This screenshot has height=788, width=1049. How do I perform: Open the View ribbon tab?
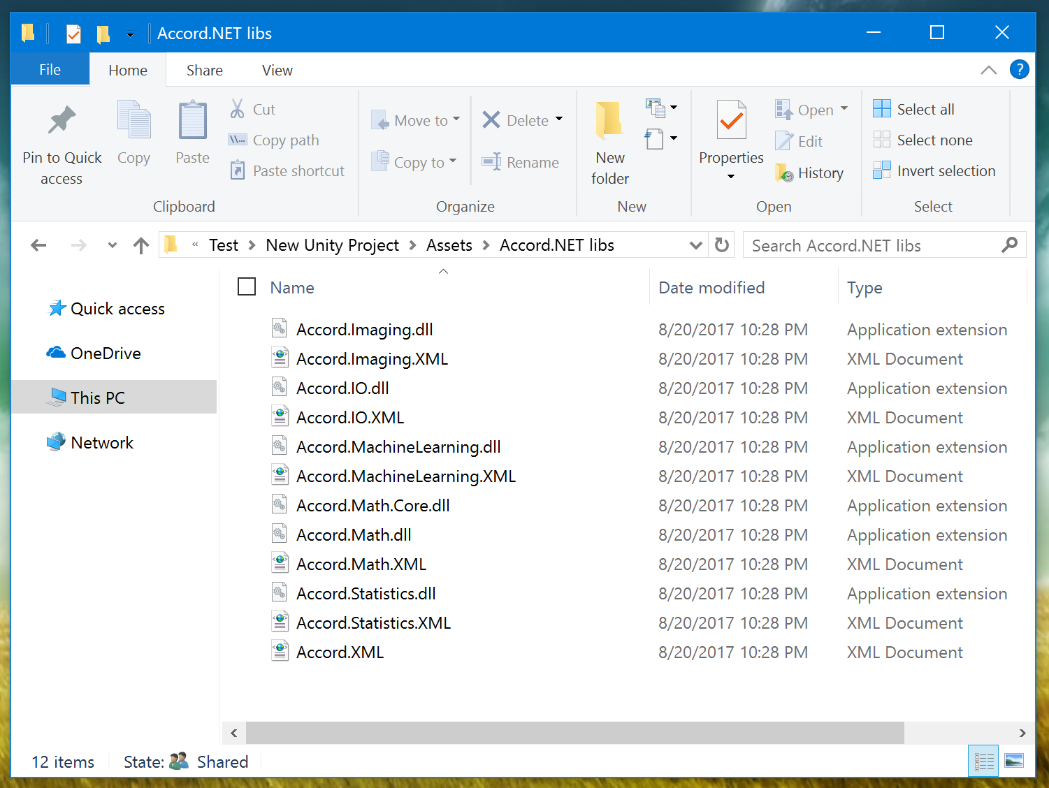point(277,71)
